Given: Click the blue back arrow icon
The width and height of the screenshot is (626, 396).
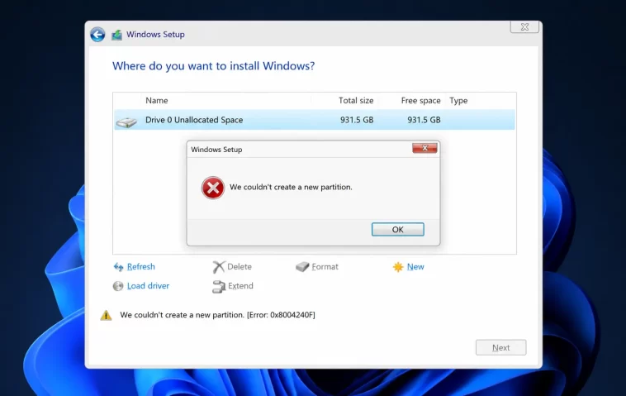Looking at the screenshot, I should tap(97, 35).
